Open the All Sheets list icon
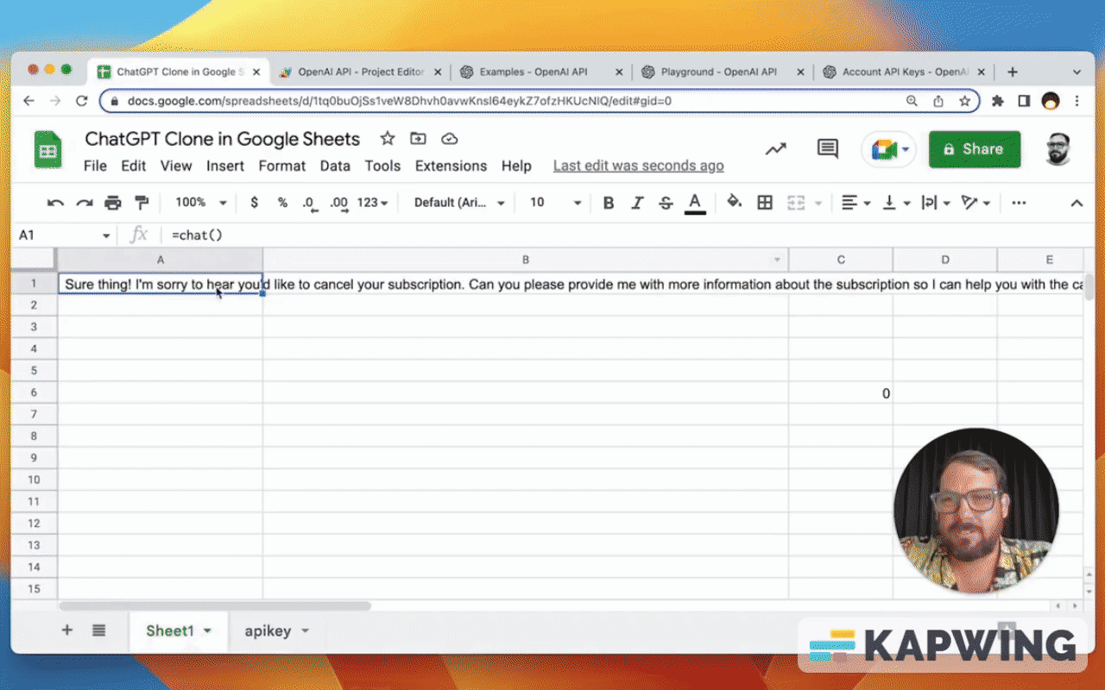The width and height of the screenshot is (1105, 690). pyautogui.click(x=98, y=630)
